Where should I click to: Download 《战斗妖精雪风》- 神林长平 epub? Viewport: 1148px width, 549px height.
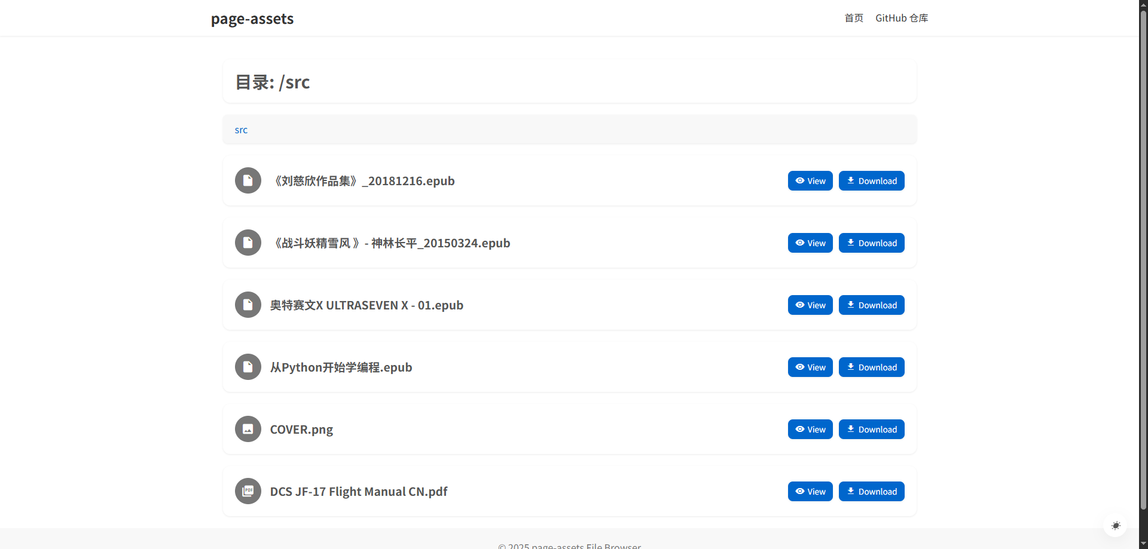(x=871, y=243)
